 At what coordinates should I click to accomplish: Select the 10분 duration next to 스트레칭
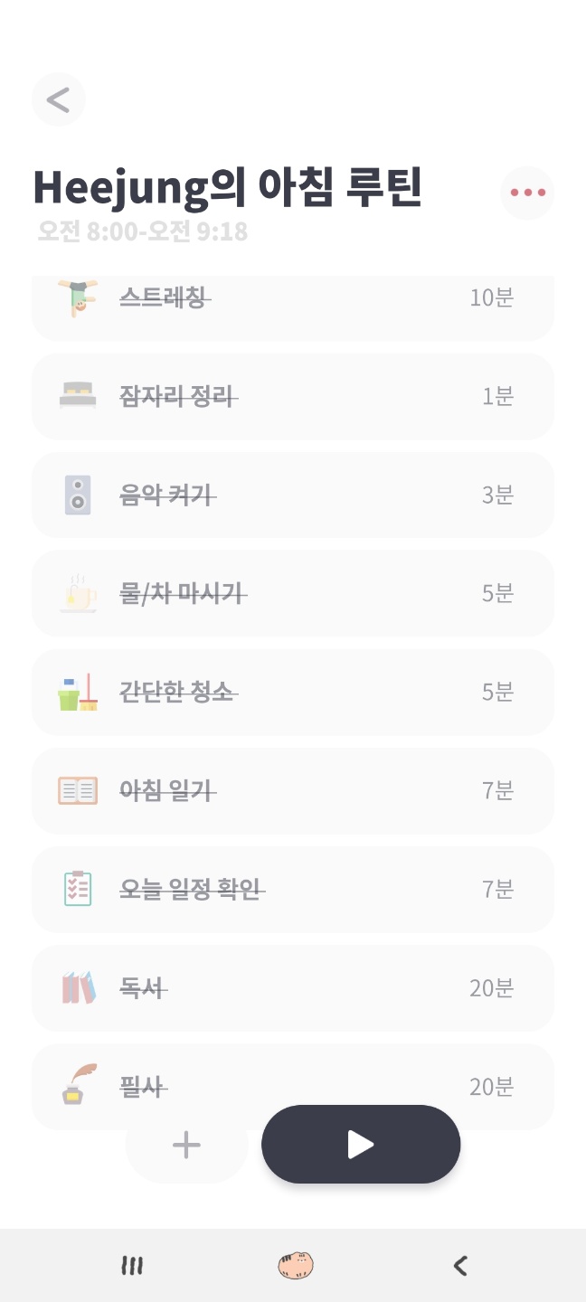click(491, 297)
